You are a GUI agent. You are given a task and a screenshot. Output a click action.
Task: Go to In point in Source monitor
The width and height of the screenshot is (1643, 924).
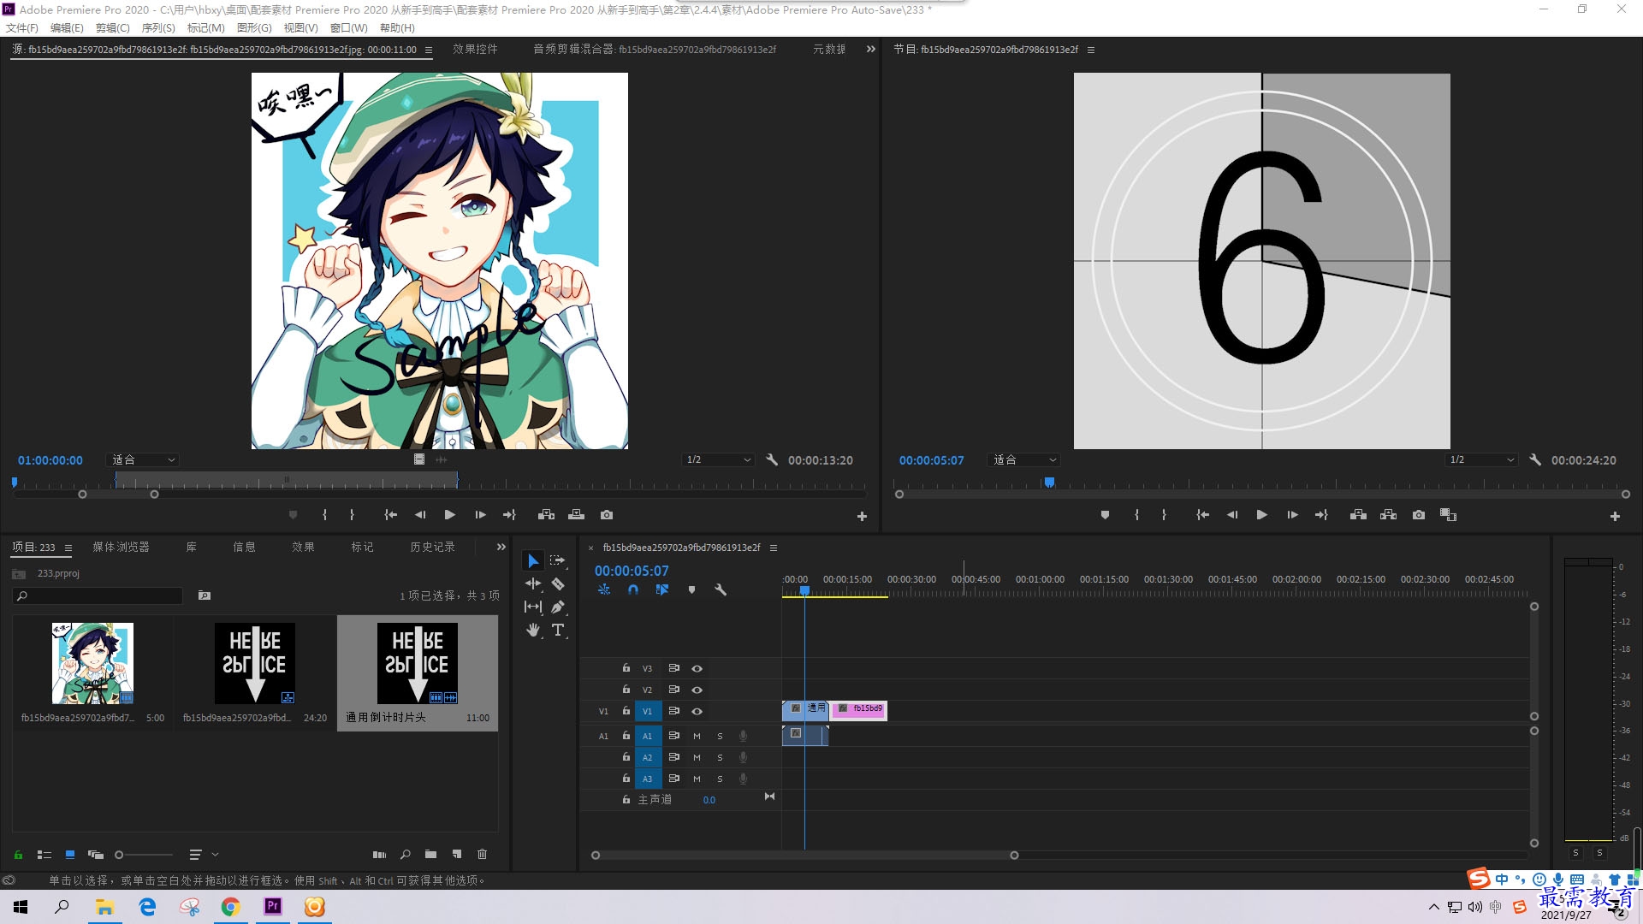coord(390,515)
